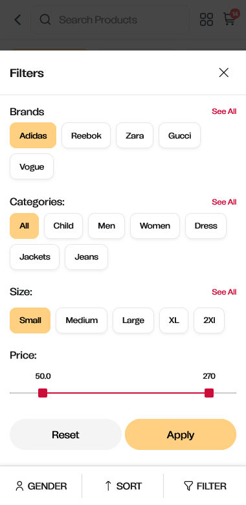Reset all filters
Image resolution: width=246 pixels, height=505 pixels.
tap(65, 434)
